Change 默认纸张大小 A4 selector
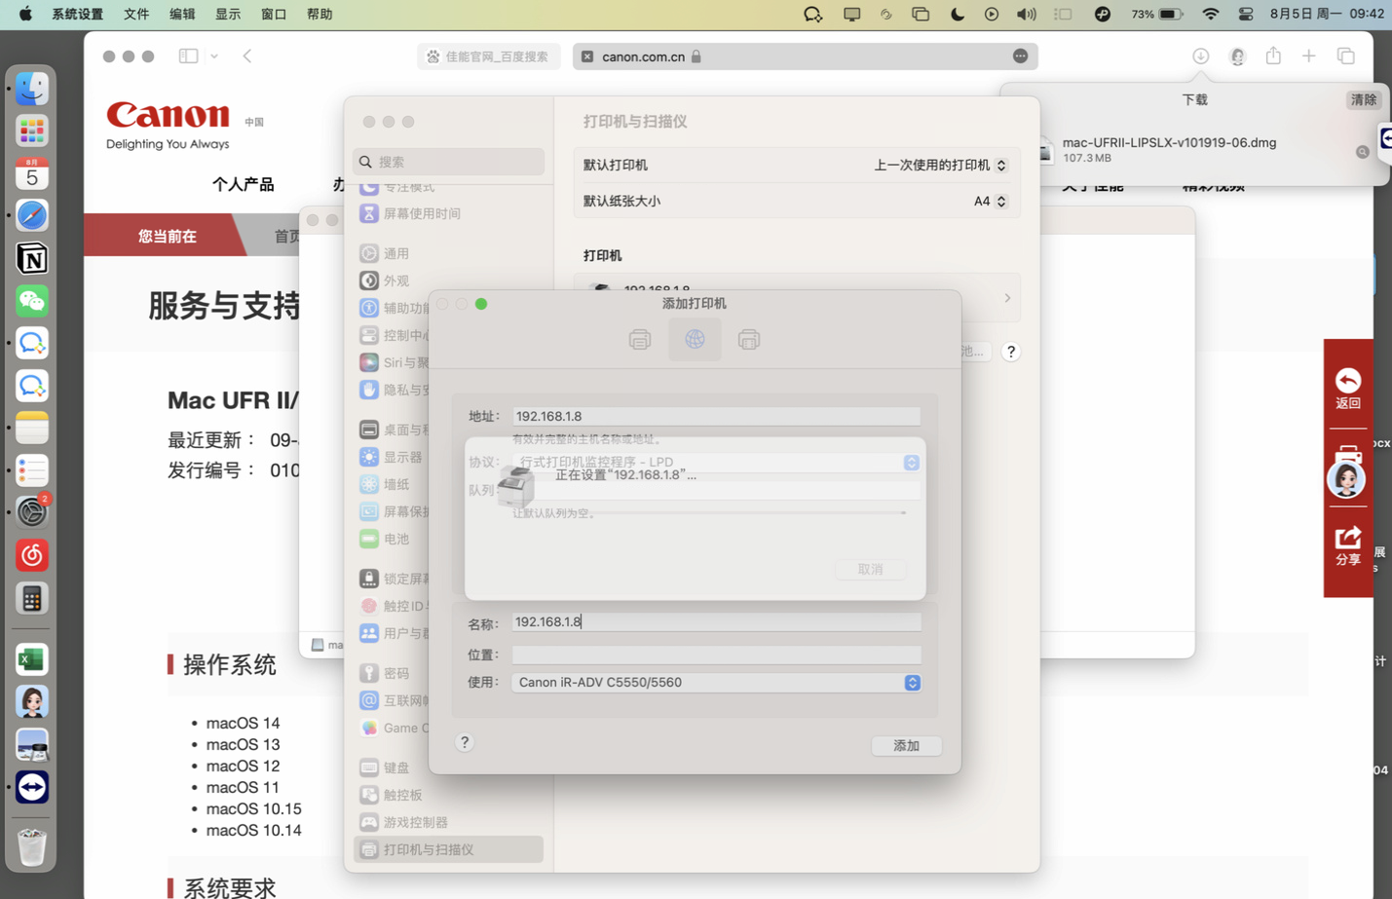Viewport: 1392px width, 899px height. tap(990, 202)
